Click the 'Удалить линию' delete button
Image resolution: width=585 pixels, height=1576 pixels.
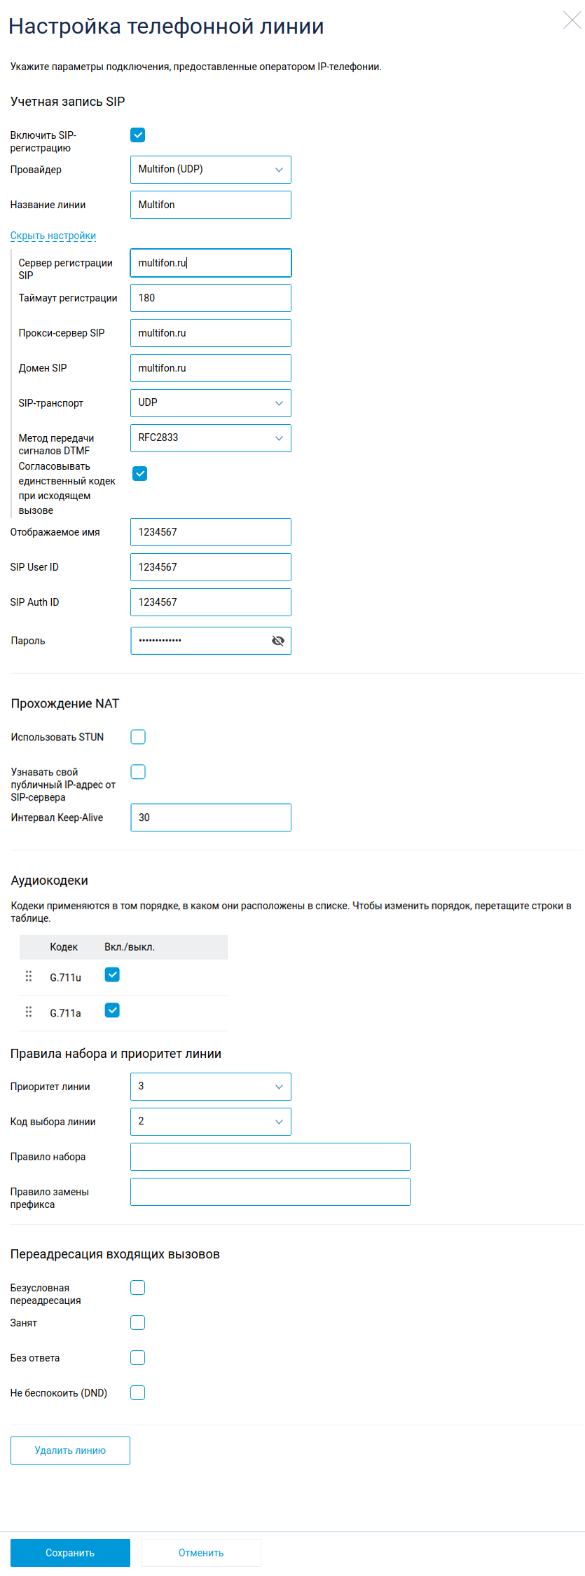pos(70,1451)
